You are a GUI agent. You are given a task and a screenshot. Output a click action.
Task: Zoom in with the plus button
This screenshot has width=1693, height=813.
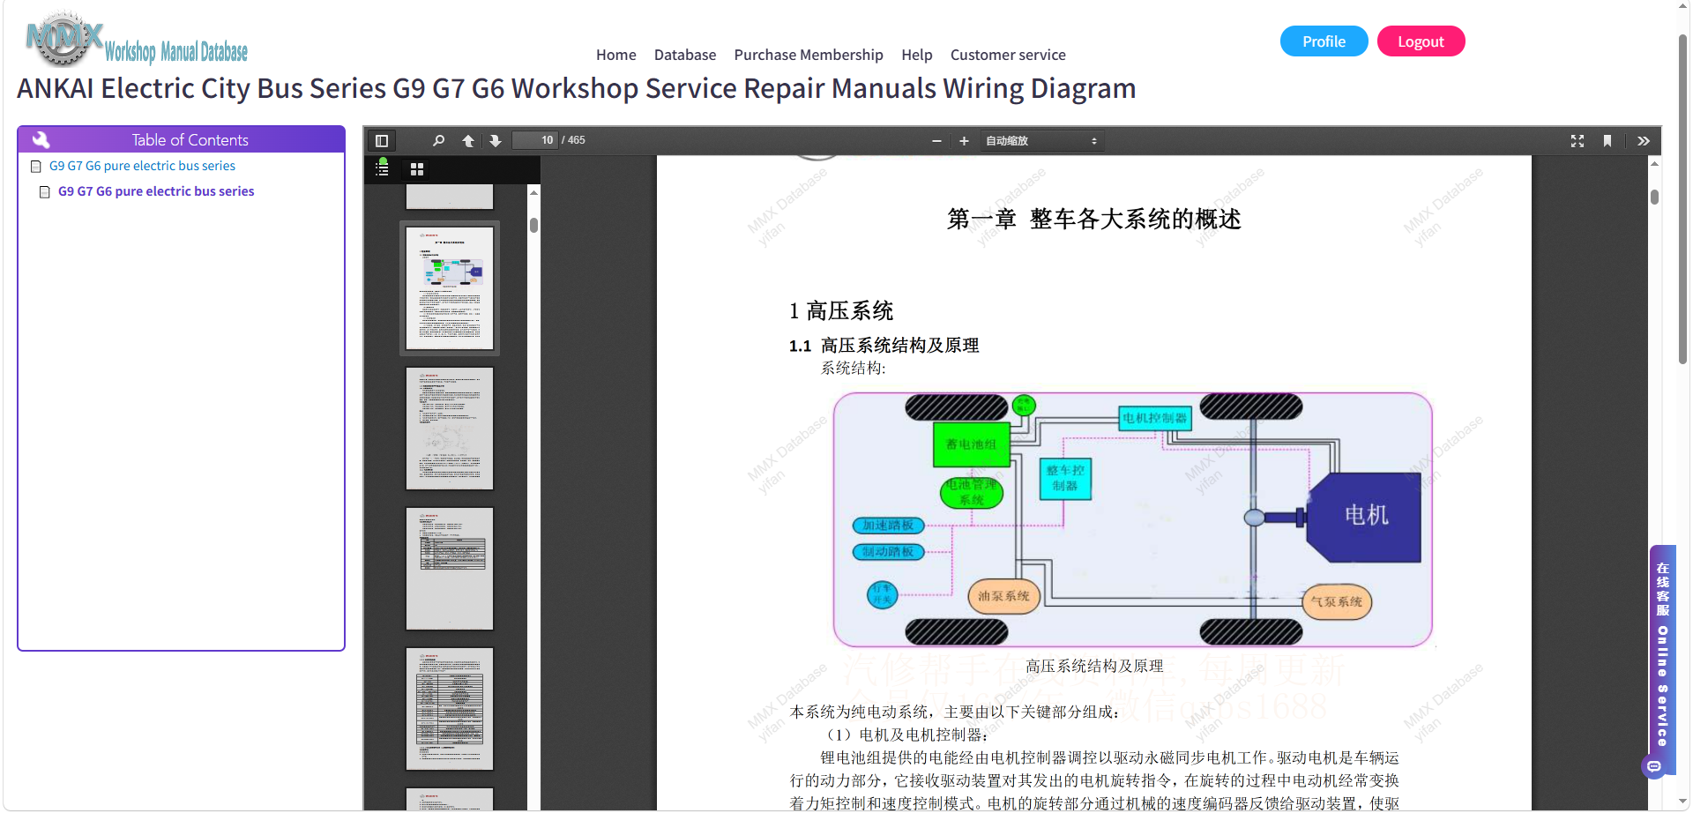[964, 141]
